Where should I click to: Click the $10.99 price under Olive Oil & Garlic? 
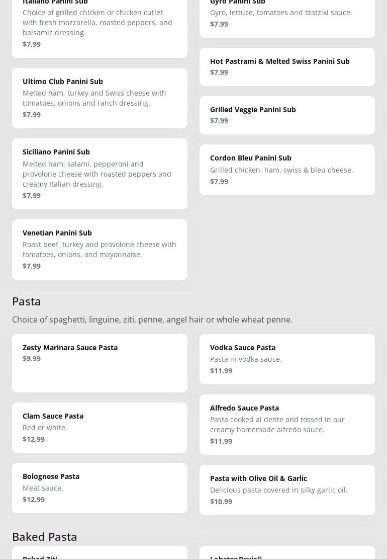pyautogui.click(x=221, y=501)
